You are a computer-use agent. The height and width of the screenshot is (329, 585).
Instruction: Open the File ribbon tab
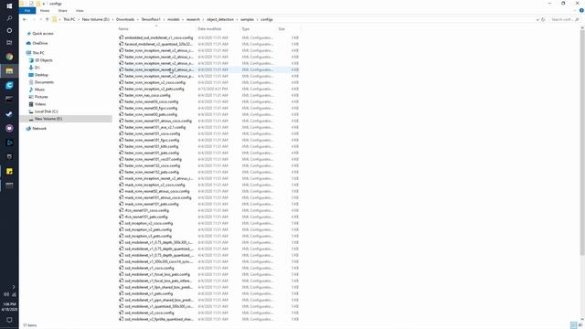coord(27,11)
